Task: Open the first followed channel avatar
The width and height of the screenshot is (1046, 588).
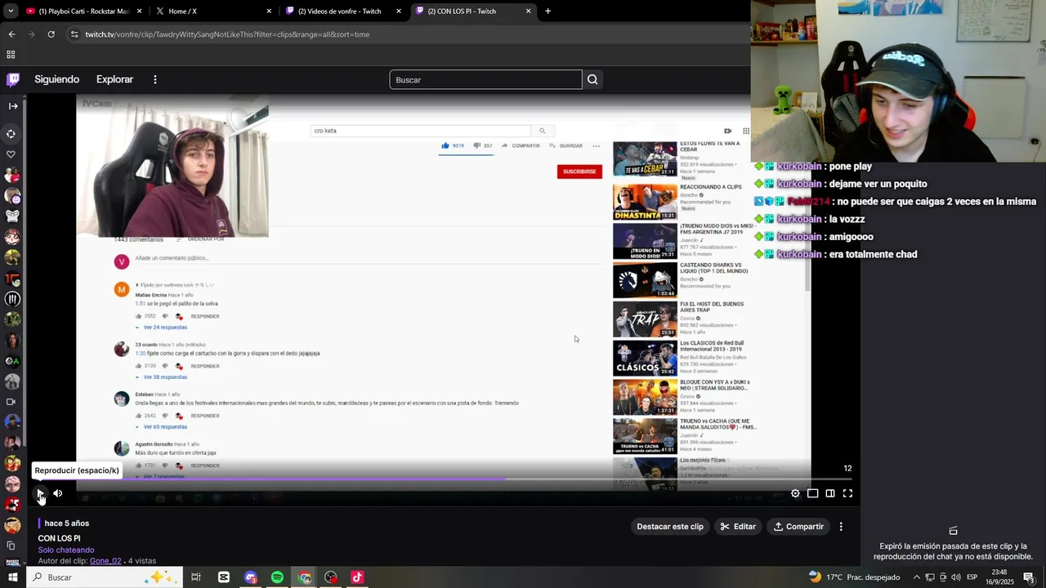Action: tap(12, 175)
